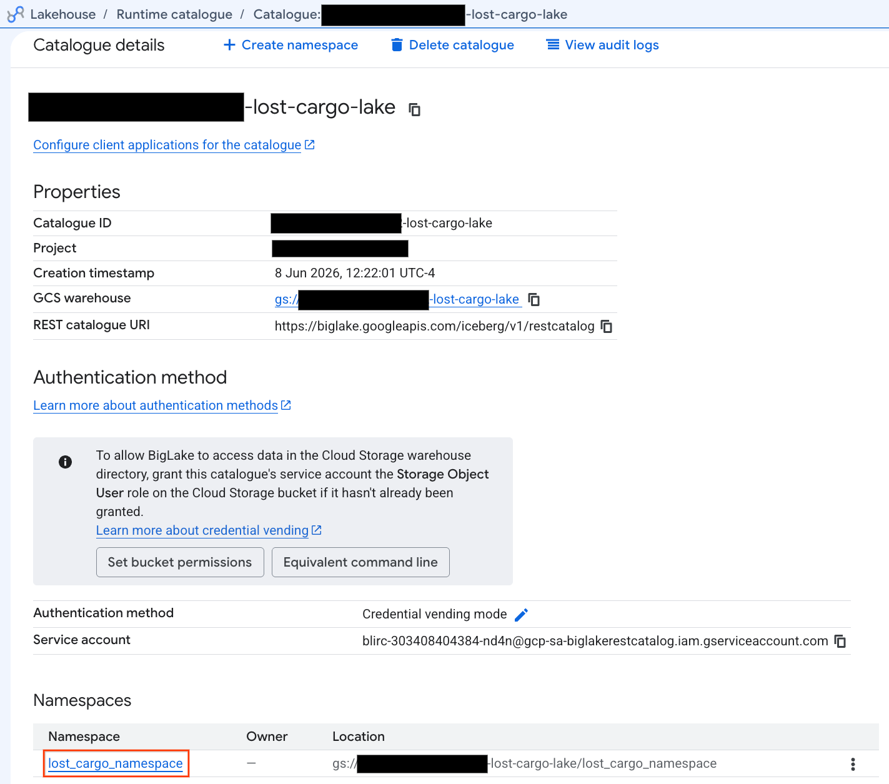
Task: Click the namespace Location gs:// path text
Action: coord(525,763)
